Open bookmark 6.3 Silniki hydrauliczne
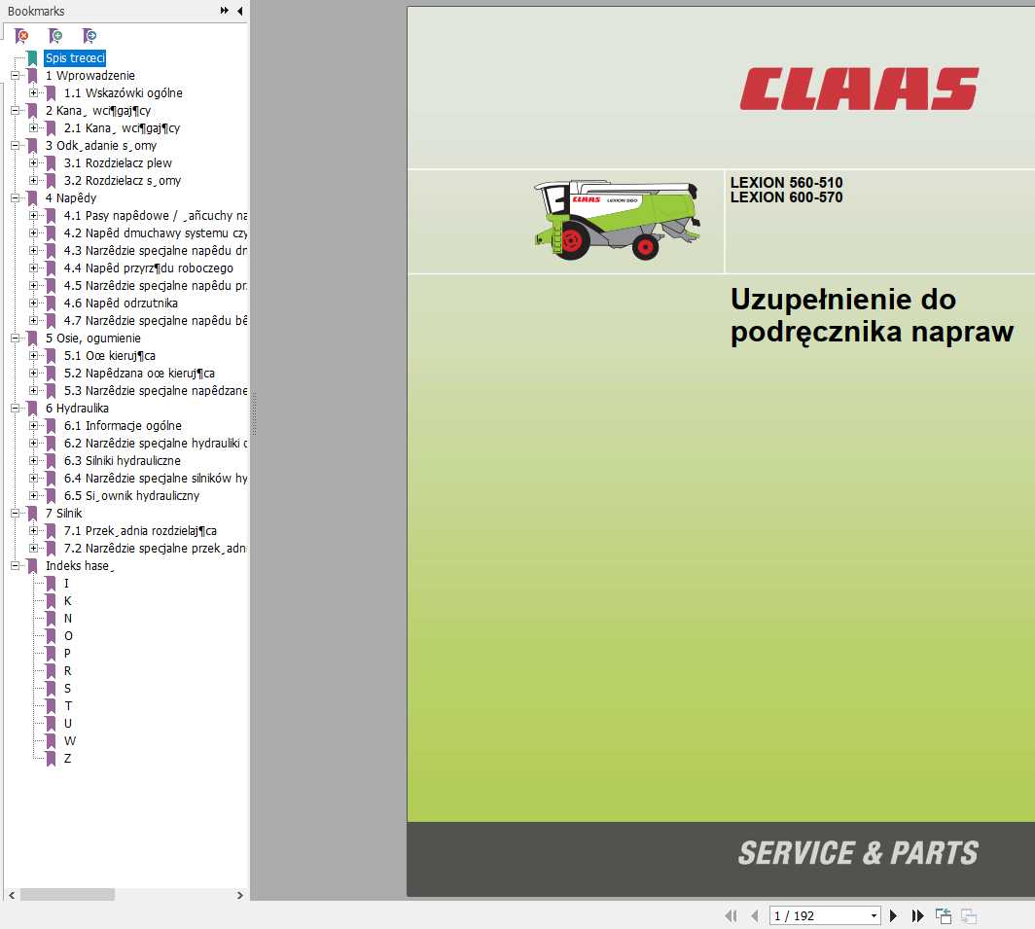This screenshot has height=929, width=1035. point(123,461)
